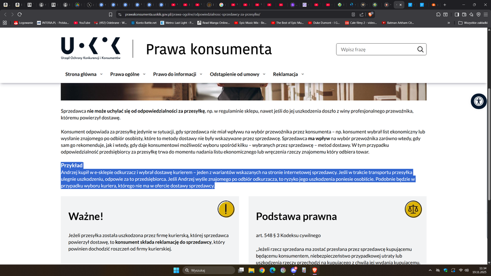The width and height of the screenshot is (491, 276).
Task: Show more bookmarks with the overflow chevron
Action: [x=449, y=23]
